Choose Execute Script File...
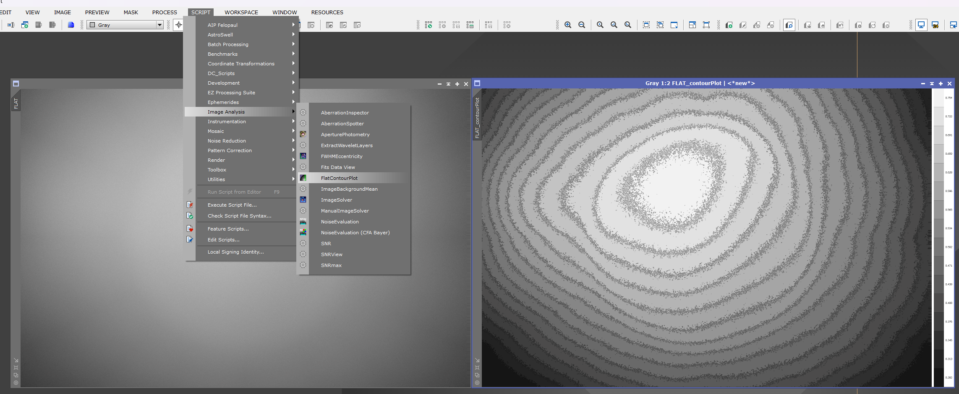Viewport: 959px width, 394px height. [232, 205]
